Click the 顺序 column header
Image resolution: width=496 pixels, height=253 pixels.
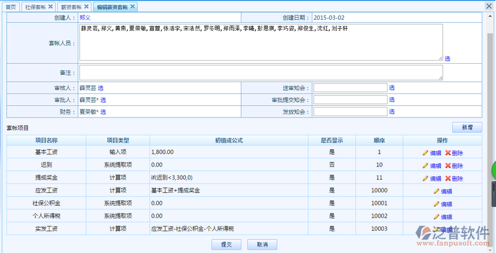coord(379,140)
